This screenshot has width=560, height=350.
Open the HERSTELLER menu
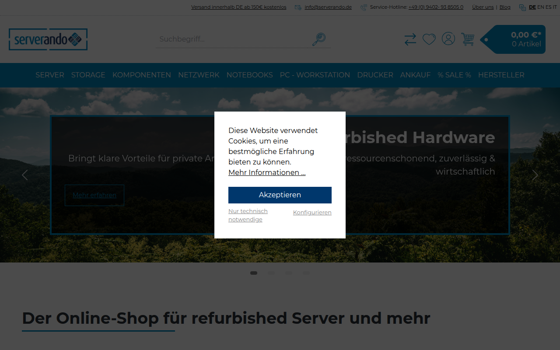(501, 75)
